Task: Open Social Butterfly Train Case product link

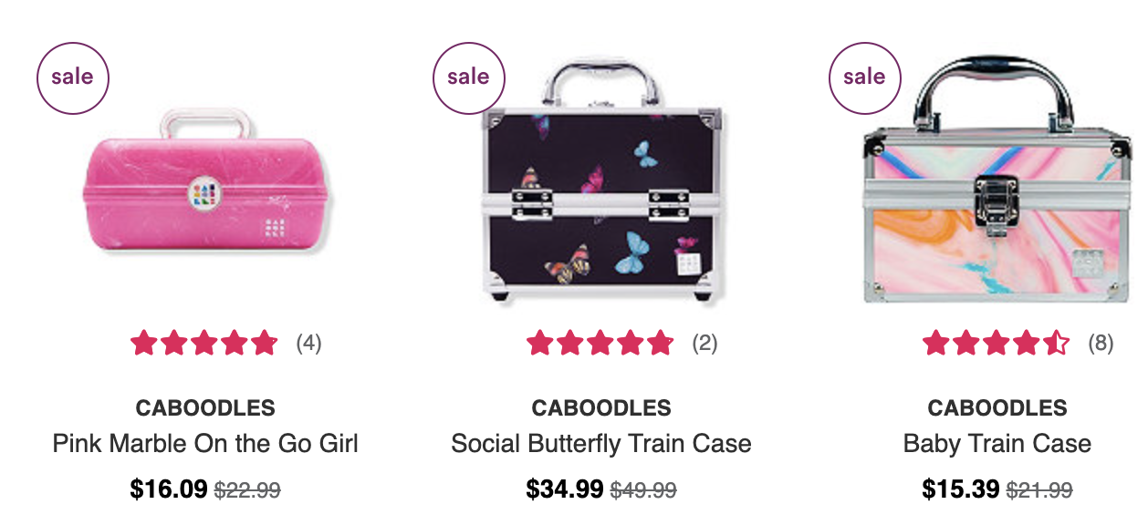Action: coord(601,444)
